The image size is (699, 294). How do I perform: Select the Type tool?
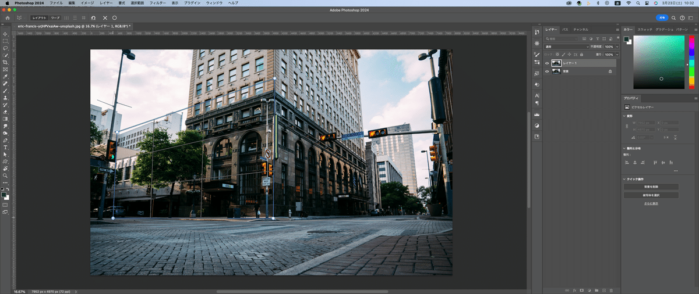5,147
